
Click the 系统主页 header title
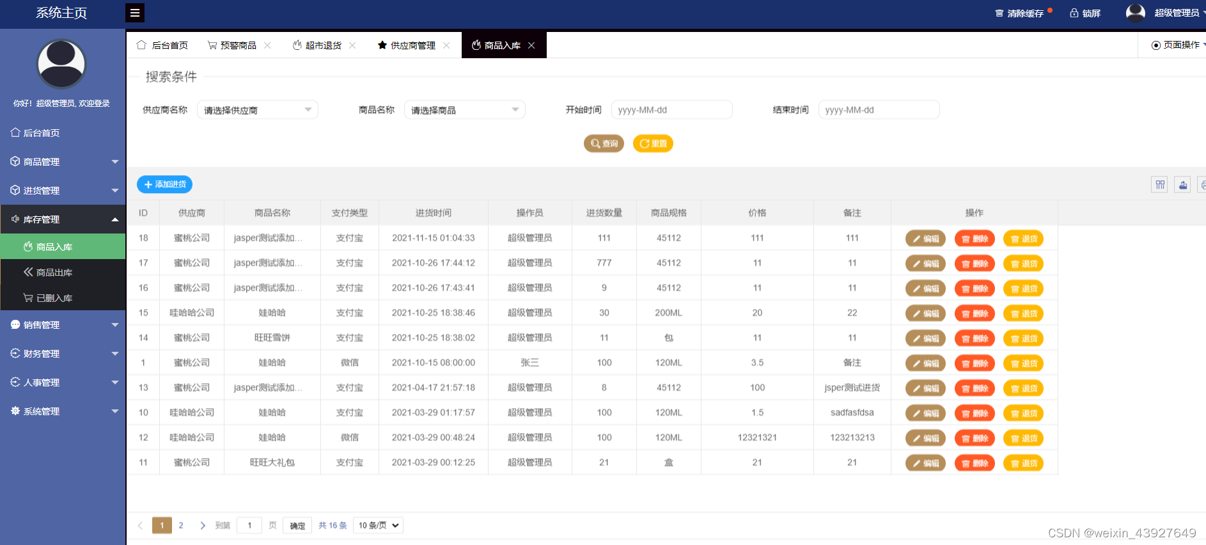tap(61, 13)
